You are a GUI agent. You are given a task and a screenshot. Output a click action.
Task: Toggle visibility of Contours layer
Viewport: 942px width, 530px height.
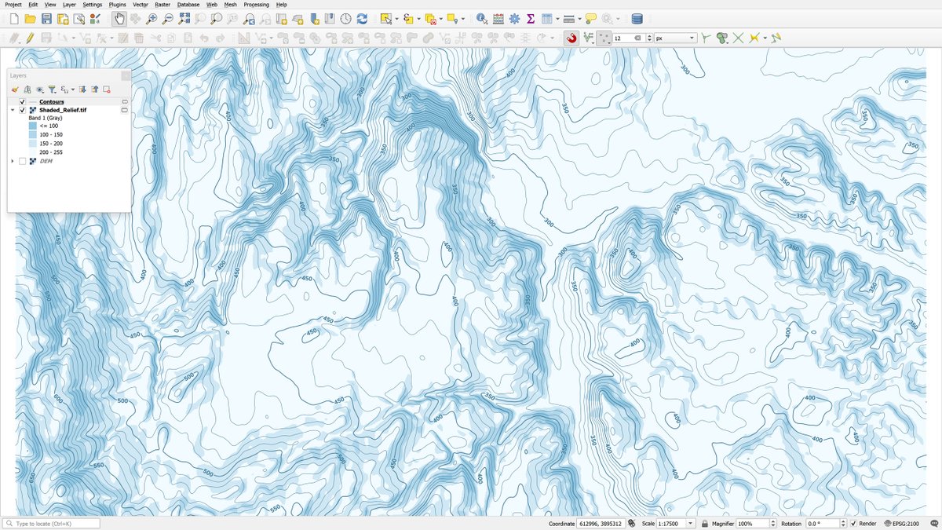[x=22, y=102]
